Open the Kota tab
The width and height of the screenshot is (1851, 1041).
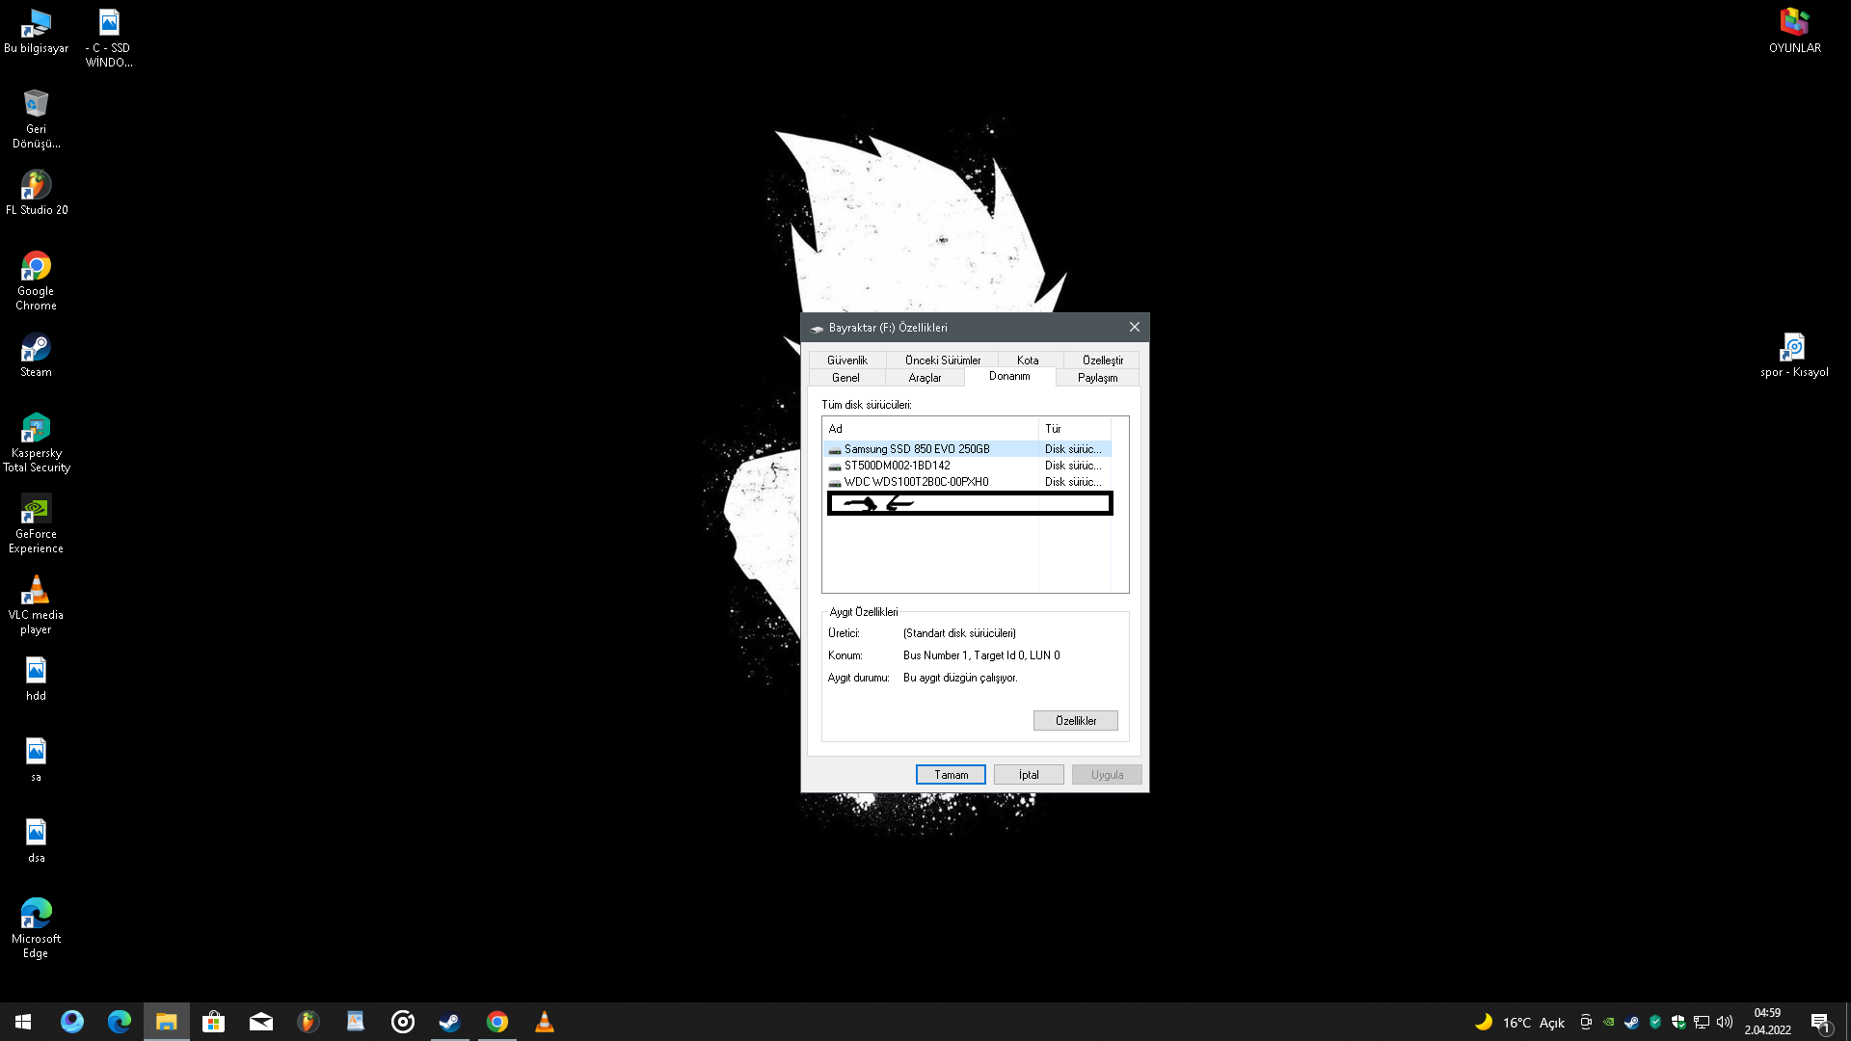[1028, 360]
